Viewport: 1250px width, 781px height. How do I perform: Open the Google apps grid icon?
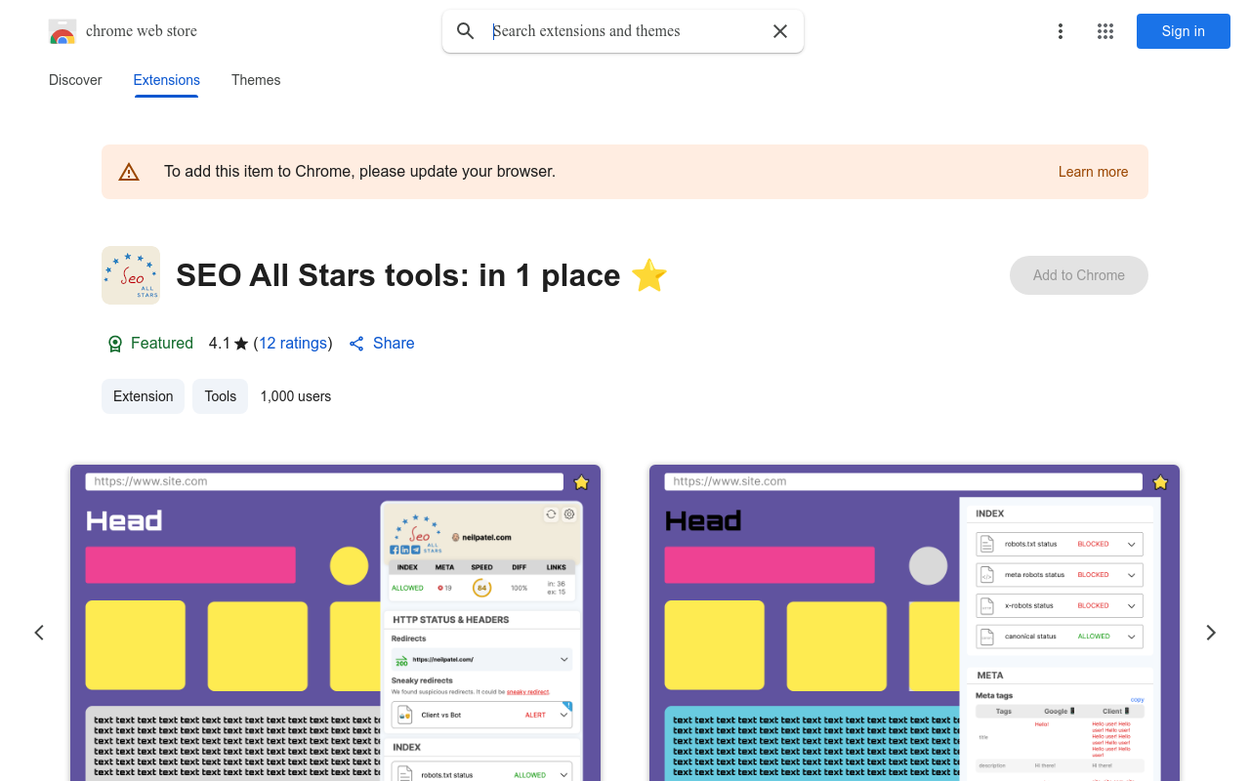coord(1105,31)
